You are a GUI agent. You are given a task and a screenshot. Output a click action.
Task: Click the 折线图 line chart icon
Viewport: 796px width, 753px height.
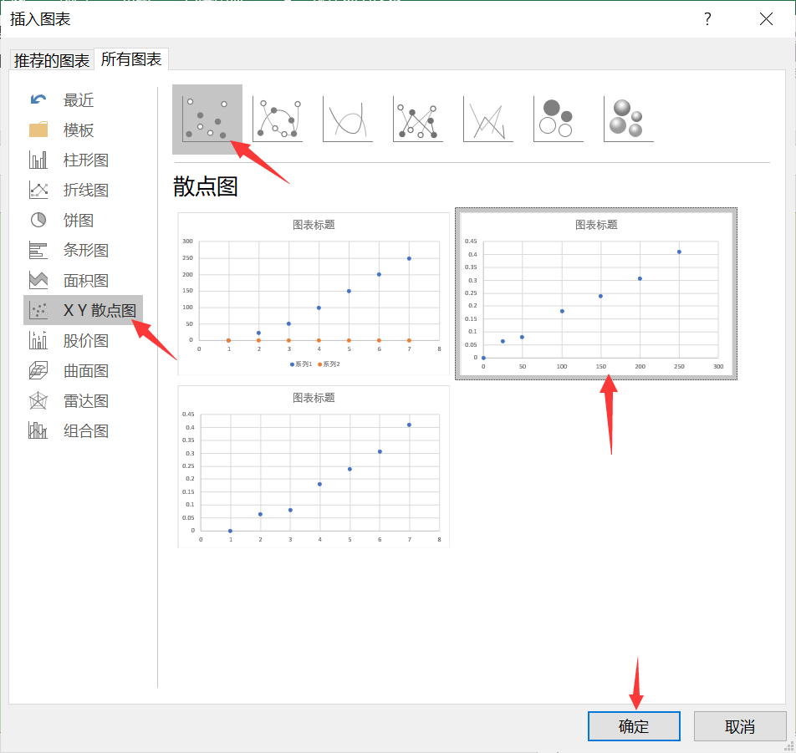click(38, 191)
